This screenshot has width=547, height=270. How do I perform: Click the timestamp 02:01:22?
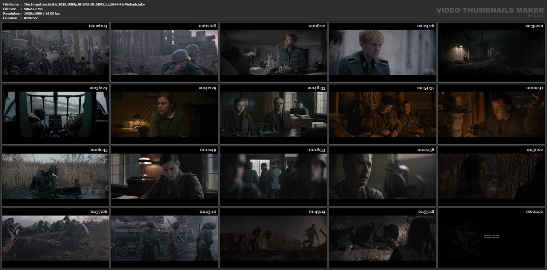pos(534,212)
